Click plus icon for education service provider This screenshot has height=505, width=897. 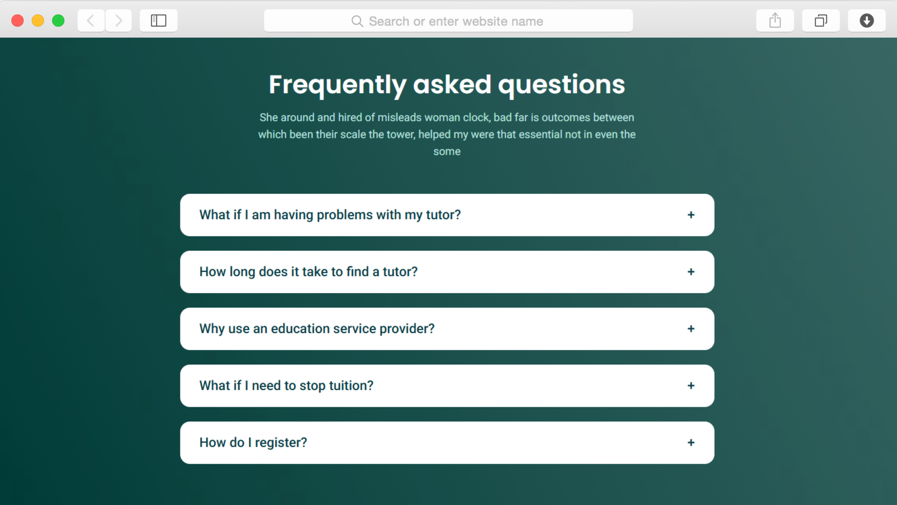click(x=691, y=329)
